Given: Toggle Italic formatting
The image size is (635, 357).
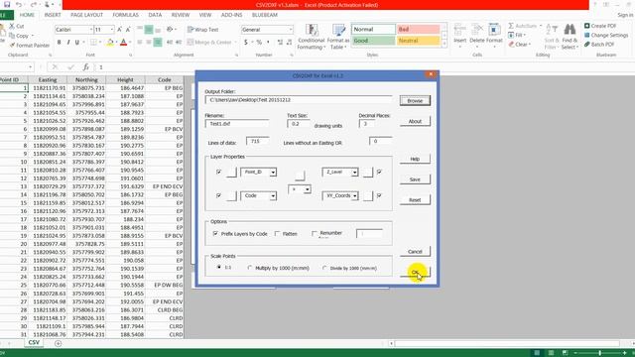Looking at the screenshot, I should coord(68,42).
